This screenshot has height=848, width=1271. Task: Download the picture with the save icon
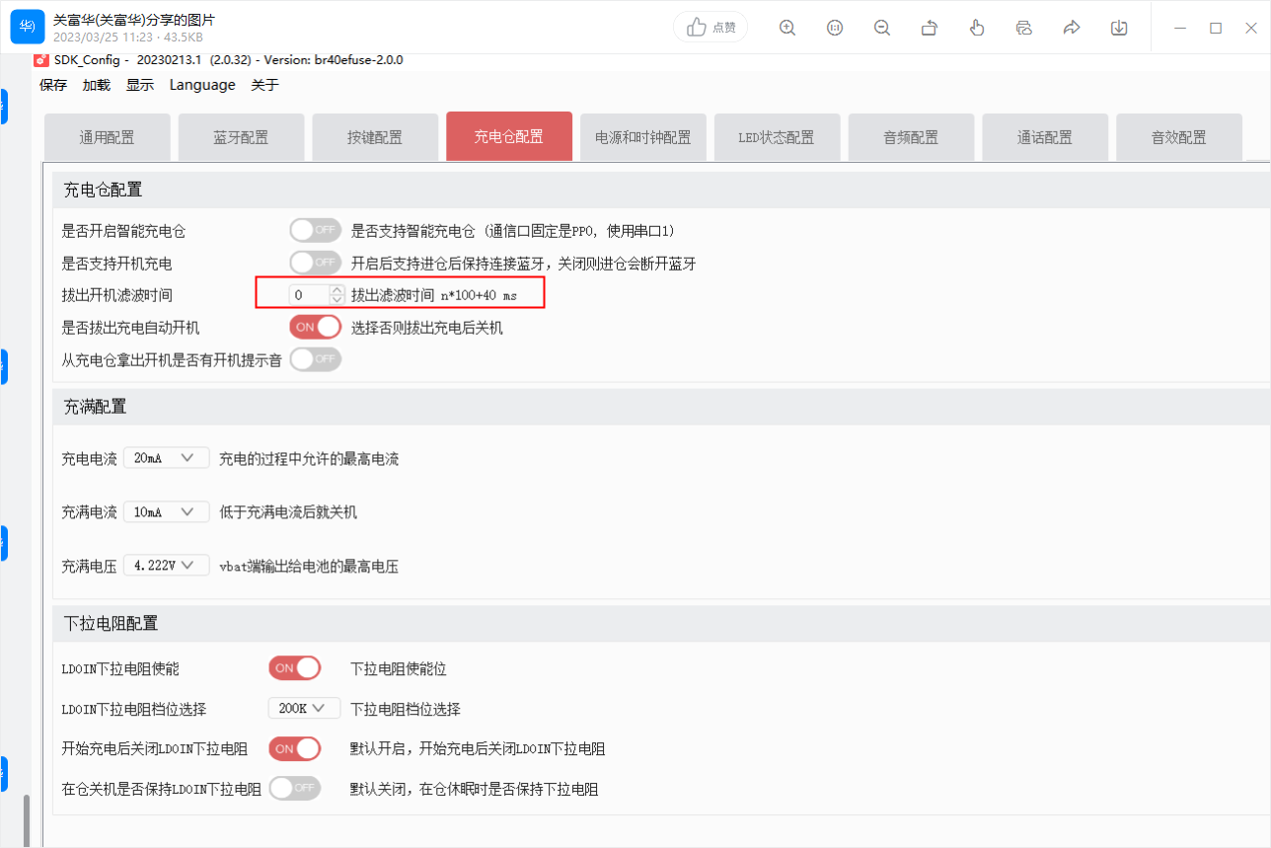[x=1119, y=28]
